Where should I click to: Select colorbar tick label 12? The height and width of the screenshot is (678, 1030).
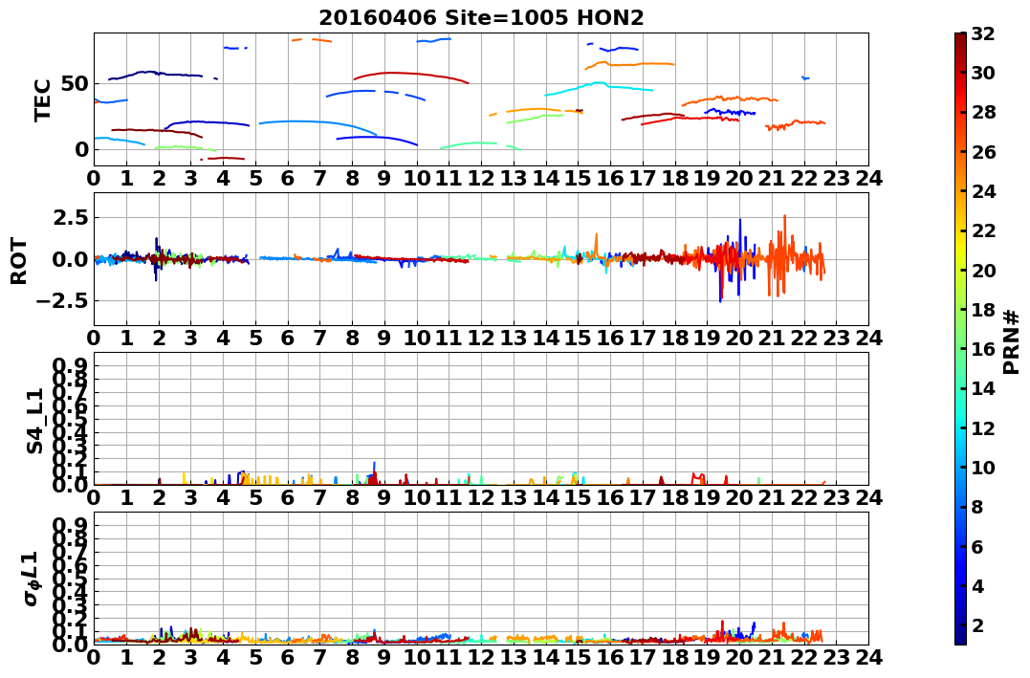pos(983,427)
